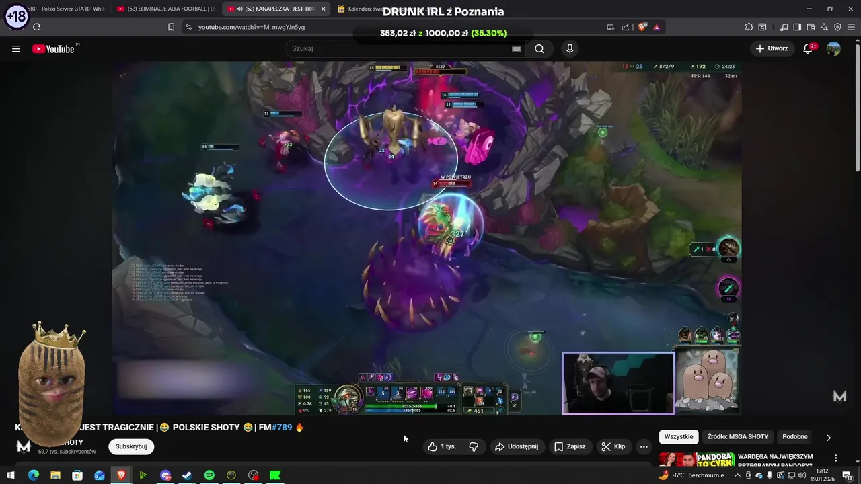Open Brave playlist music note icon
The image size is (861, 484).
pos(784,27)
